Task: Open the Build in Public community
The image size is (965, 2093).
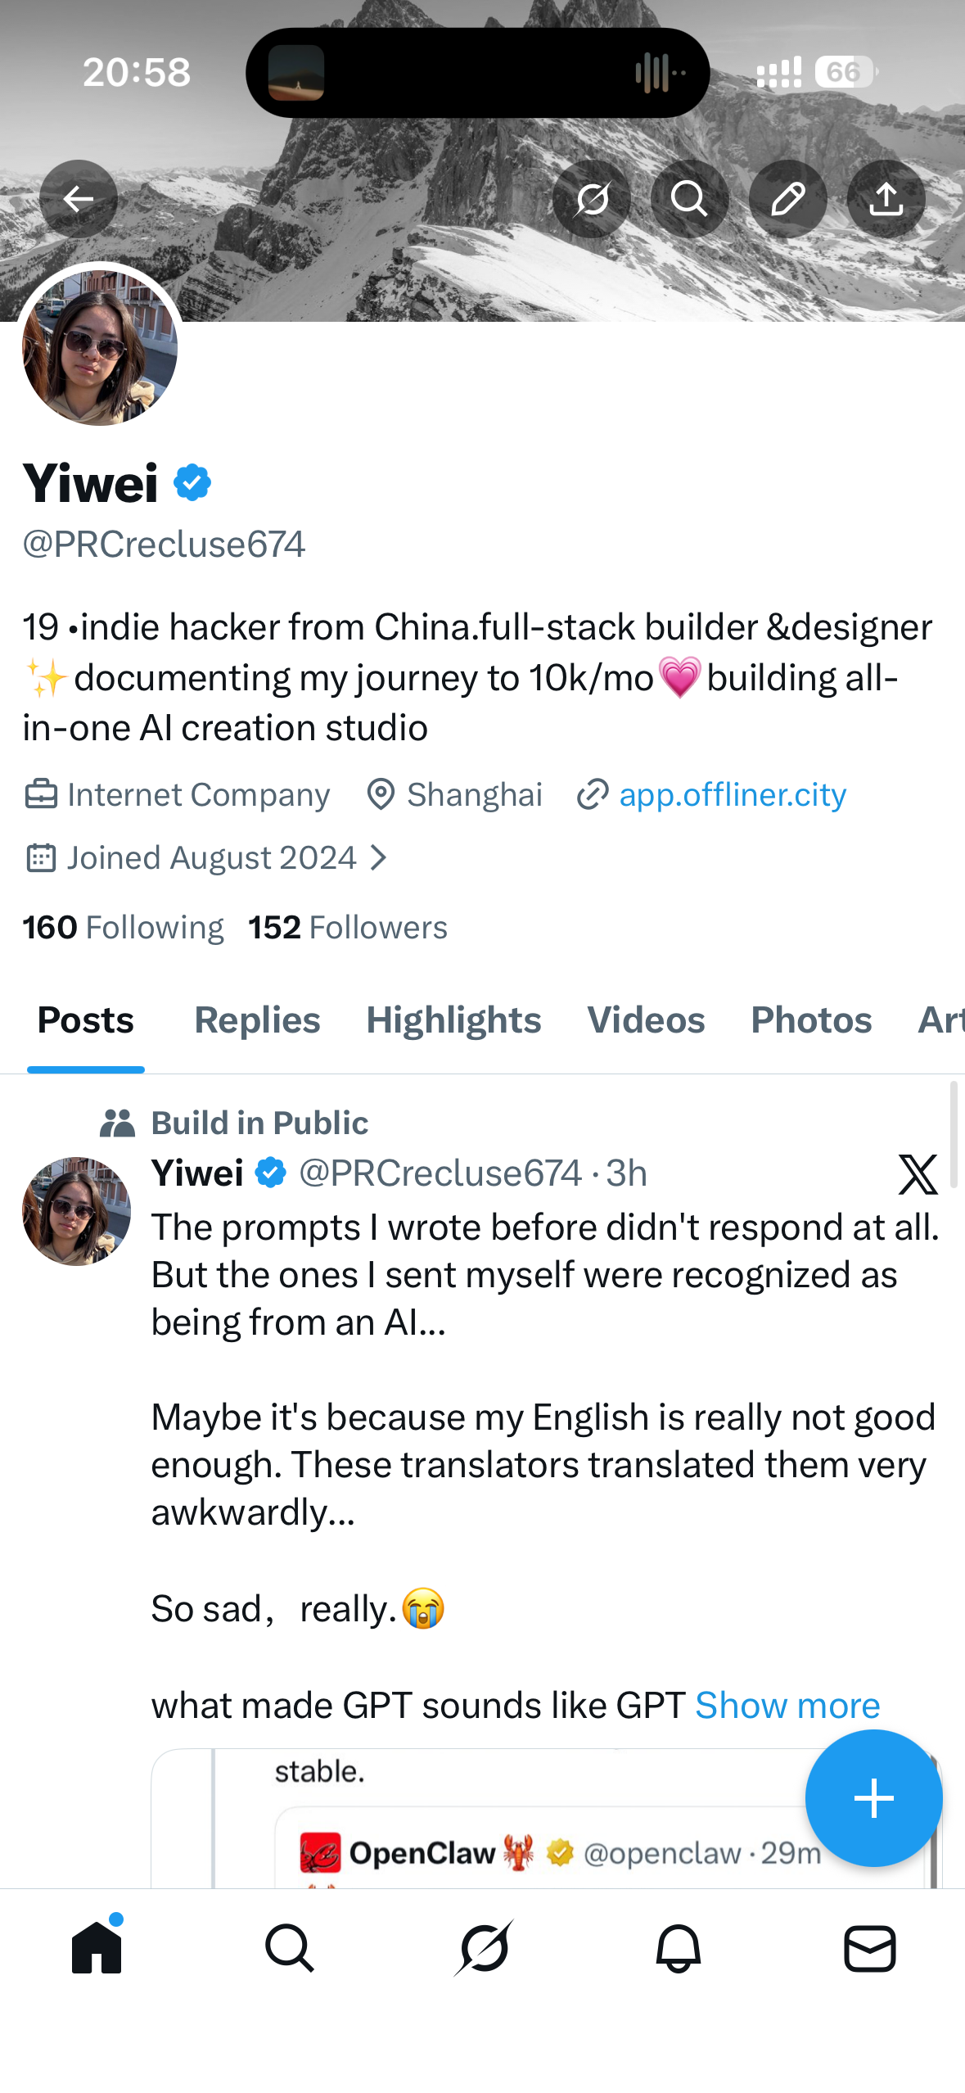Action: (x=259, y=1123)
